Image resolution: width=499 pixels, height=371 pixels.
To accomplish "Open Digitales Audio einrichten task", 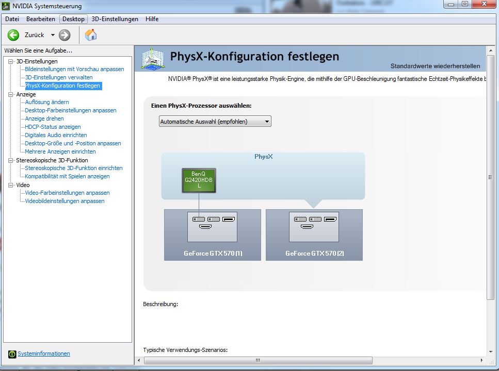I will (56, 135).
